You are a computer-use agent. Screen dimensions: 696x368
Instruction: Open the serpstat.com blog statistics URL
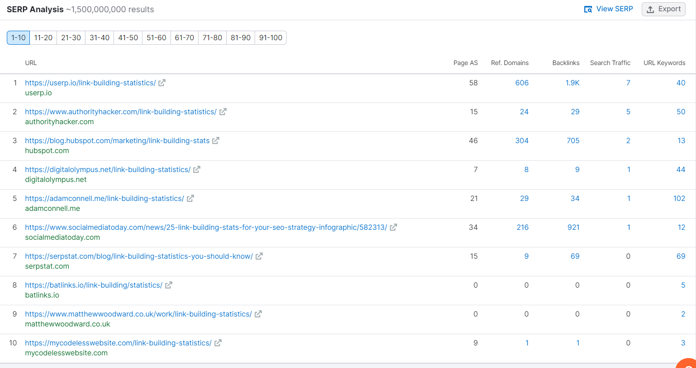pos(139,256)
